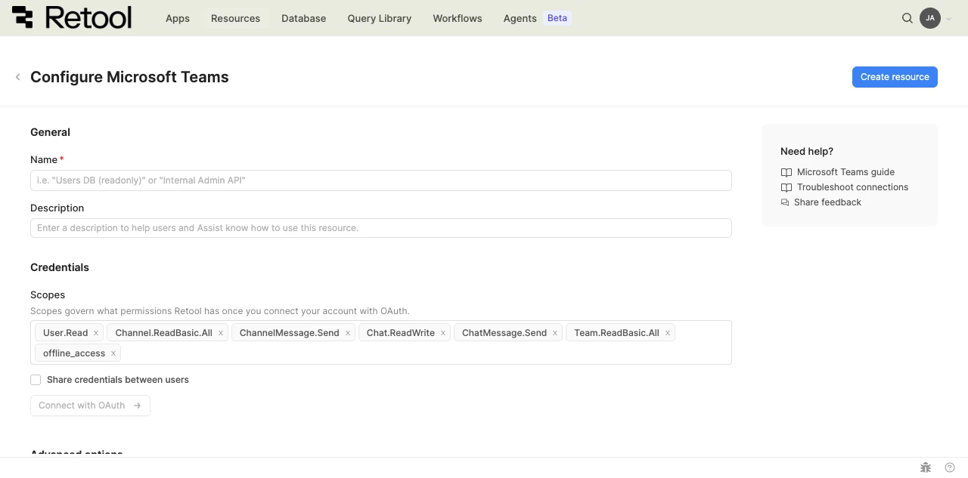Click the Retool logo
This screenshot has width=968, height=478.
point(72,18)
